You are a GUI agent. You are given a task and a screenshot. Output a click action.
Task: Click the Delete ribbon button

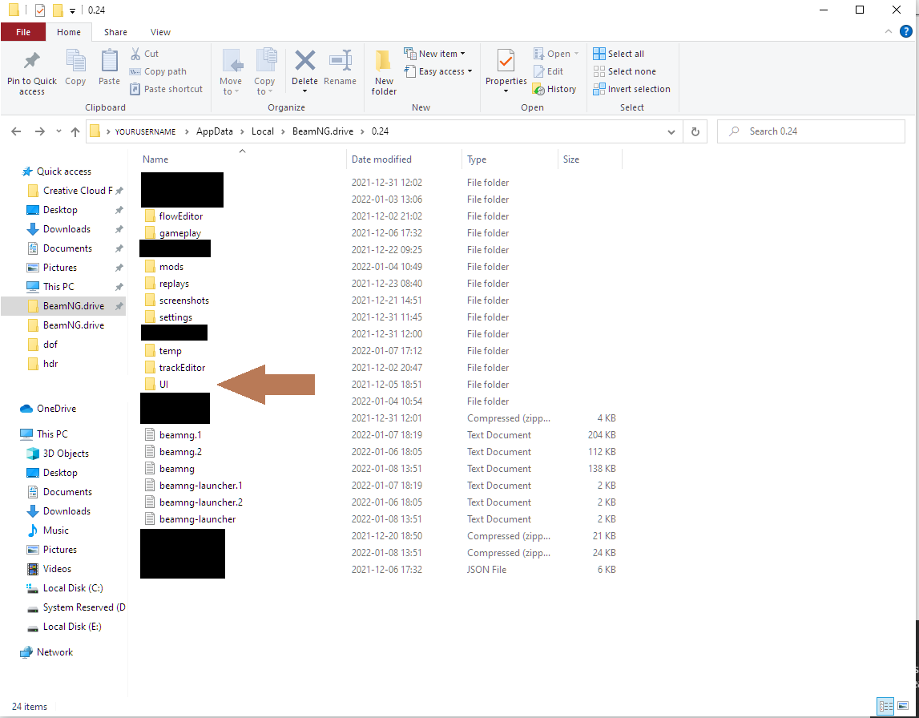pyautogui.click(x=304, y=72)
